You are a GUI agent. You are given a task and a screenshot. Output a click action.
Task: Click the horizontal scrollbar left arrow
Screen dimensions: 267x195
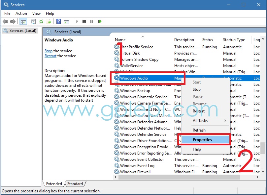tap(116, 177)
